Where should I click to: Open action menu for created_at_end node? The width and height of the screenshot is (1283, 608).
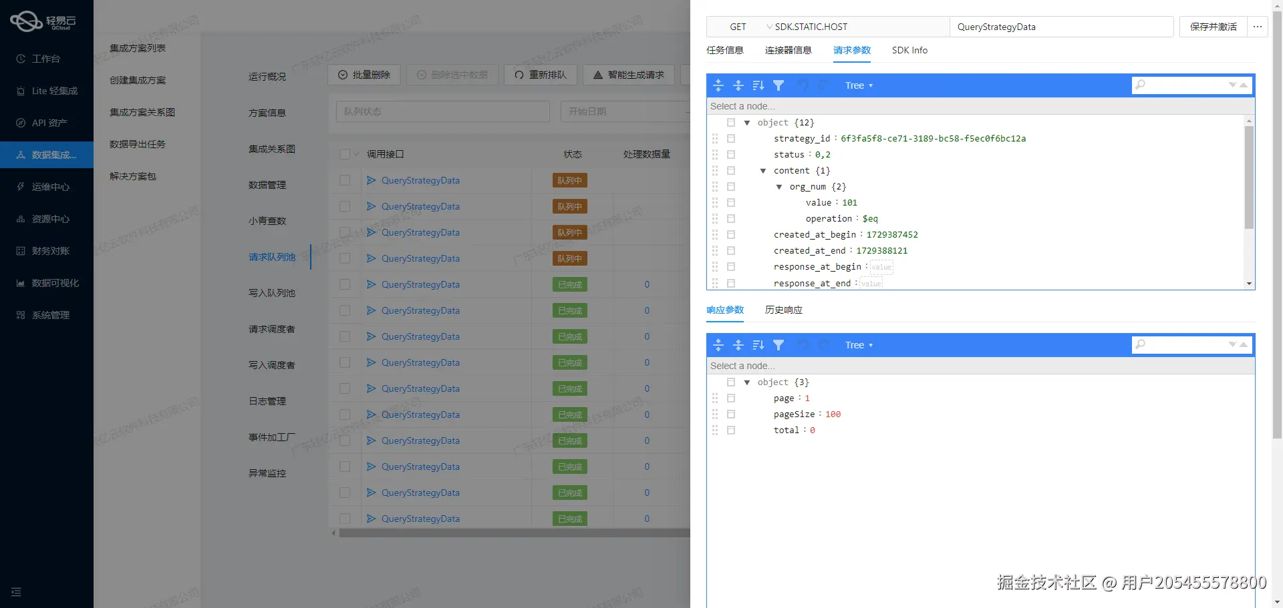pos(731,251)
